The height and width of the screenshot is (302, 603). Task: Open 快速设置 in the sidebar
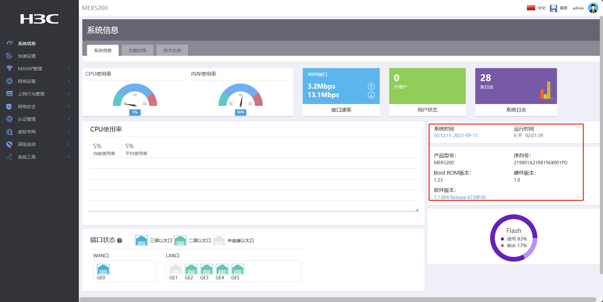point(27,56)
